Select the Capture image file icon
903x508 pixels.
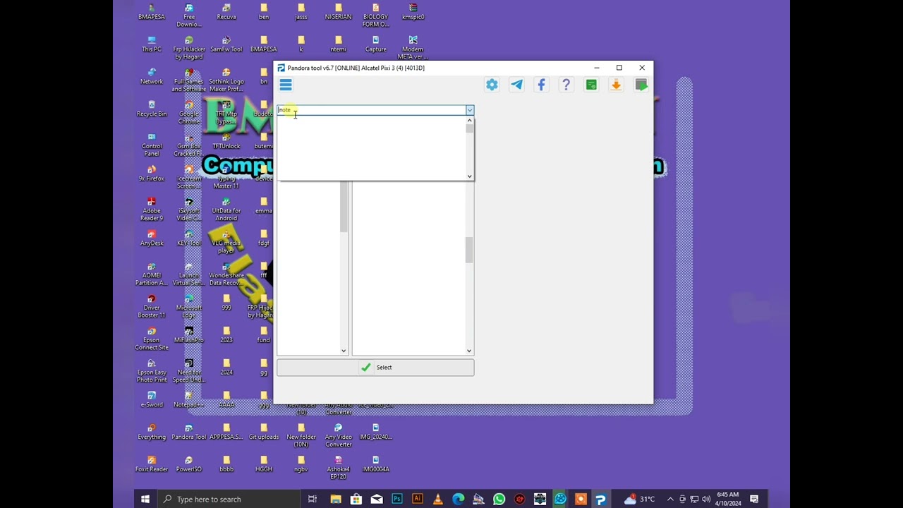pos(376,44)
